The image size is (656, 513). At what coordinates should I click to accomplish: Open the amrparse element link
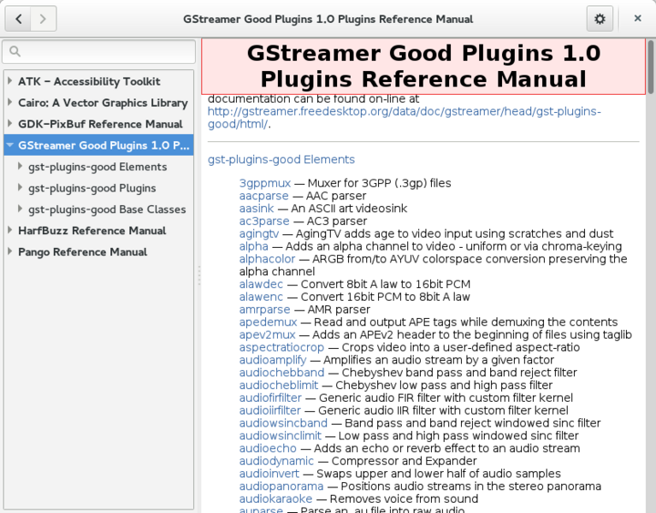click(264, 310)
